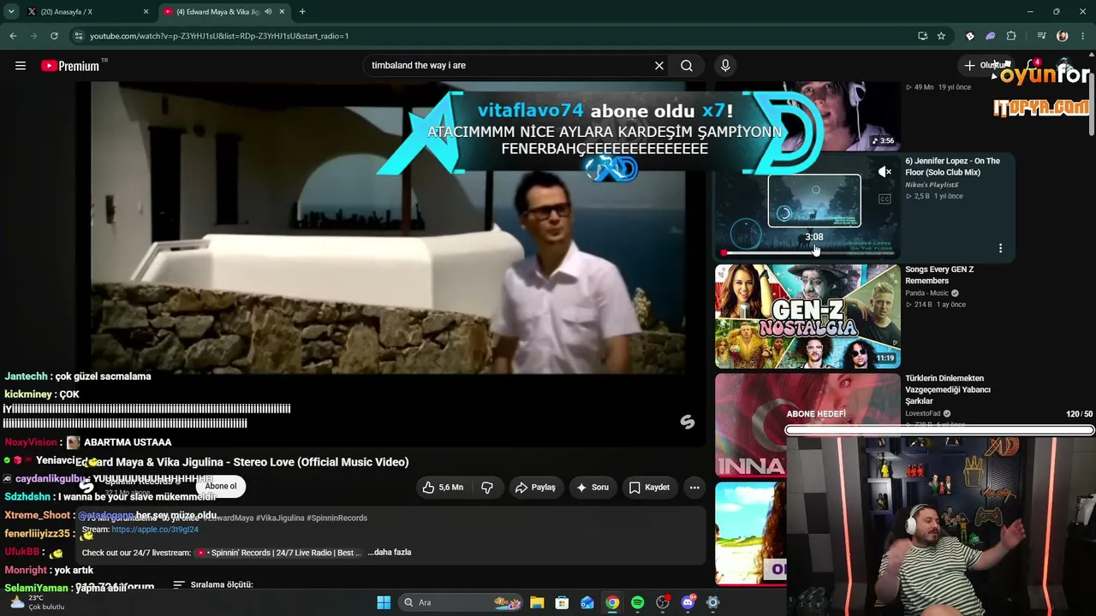This screenshot has width=1096, height=616.
Task: Open Songs Every GEN Z Remembers thumbnail
Action: coord(807,316)
